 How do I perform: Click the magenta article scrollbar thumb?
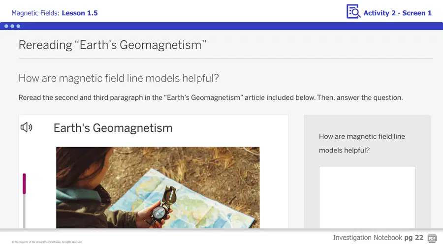[x=24, y=184]
